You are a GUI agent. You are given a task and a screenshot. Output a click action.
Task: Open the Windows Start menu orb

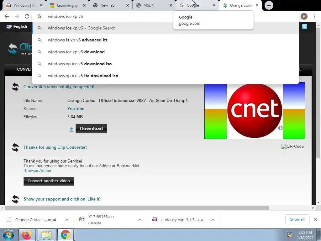click(8, 235)
